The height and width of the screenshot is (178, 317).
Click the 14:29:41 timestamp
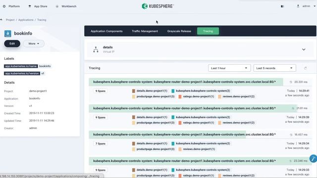pyautogui.click(x=304, y=91)
